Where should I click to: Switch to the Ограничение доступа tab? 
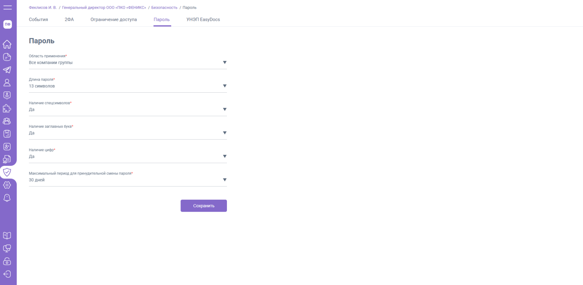click(113, 19)
